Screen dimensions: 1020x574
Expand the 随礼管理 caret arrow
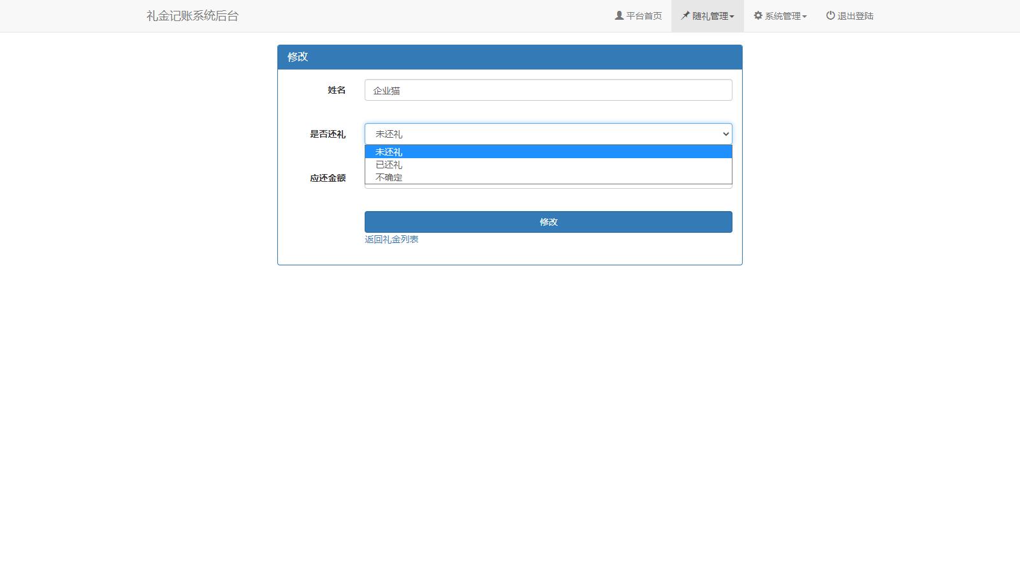[732, 17]
